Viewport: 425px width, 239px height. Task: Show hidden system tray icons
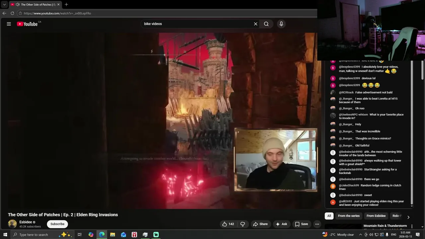(361, 235)
